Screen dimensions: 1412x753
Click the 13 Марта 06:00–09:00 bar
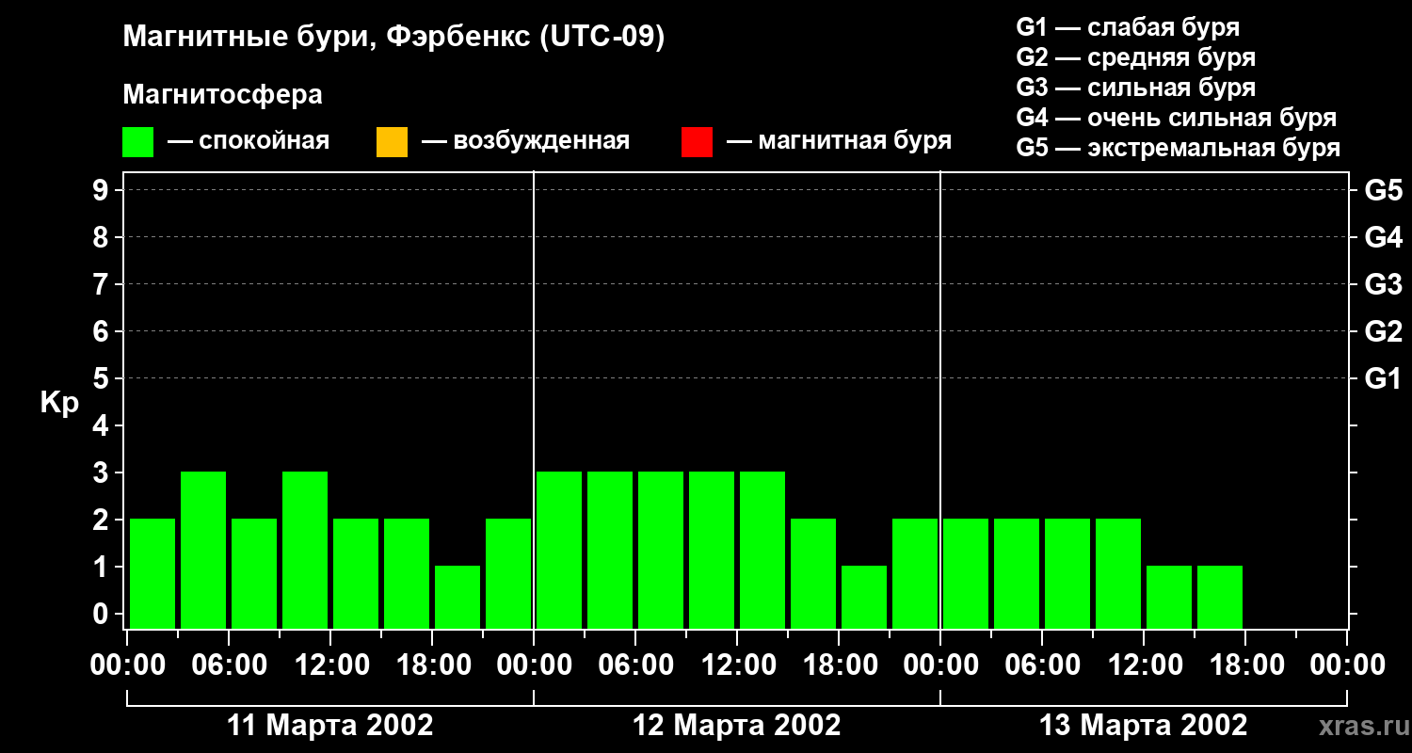coord(1067,573)
